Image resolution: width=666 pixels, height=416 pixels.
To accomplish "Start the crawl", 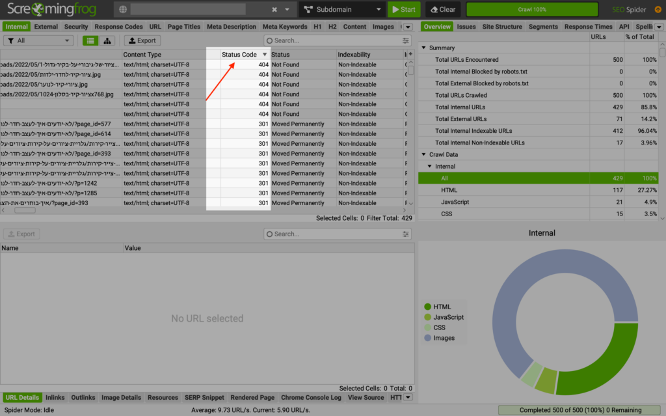I will pyautogui.click(x=403, y=9).
